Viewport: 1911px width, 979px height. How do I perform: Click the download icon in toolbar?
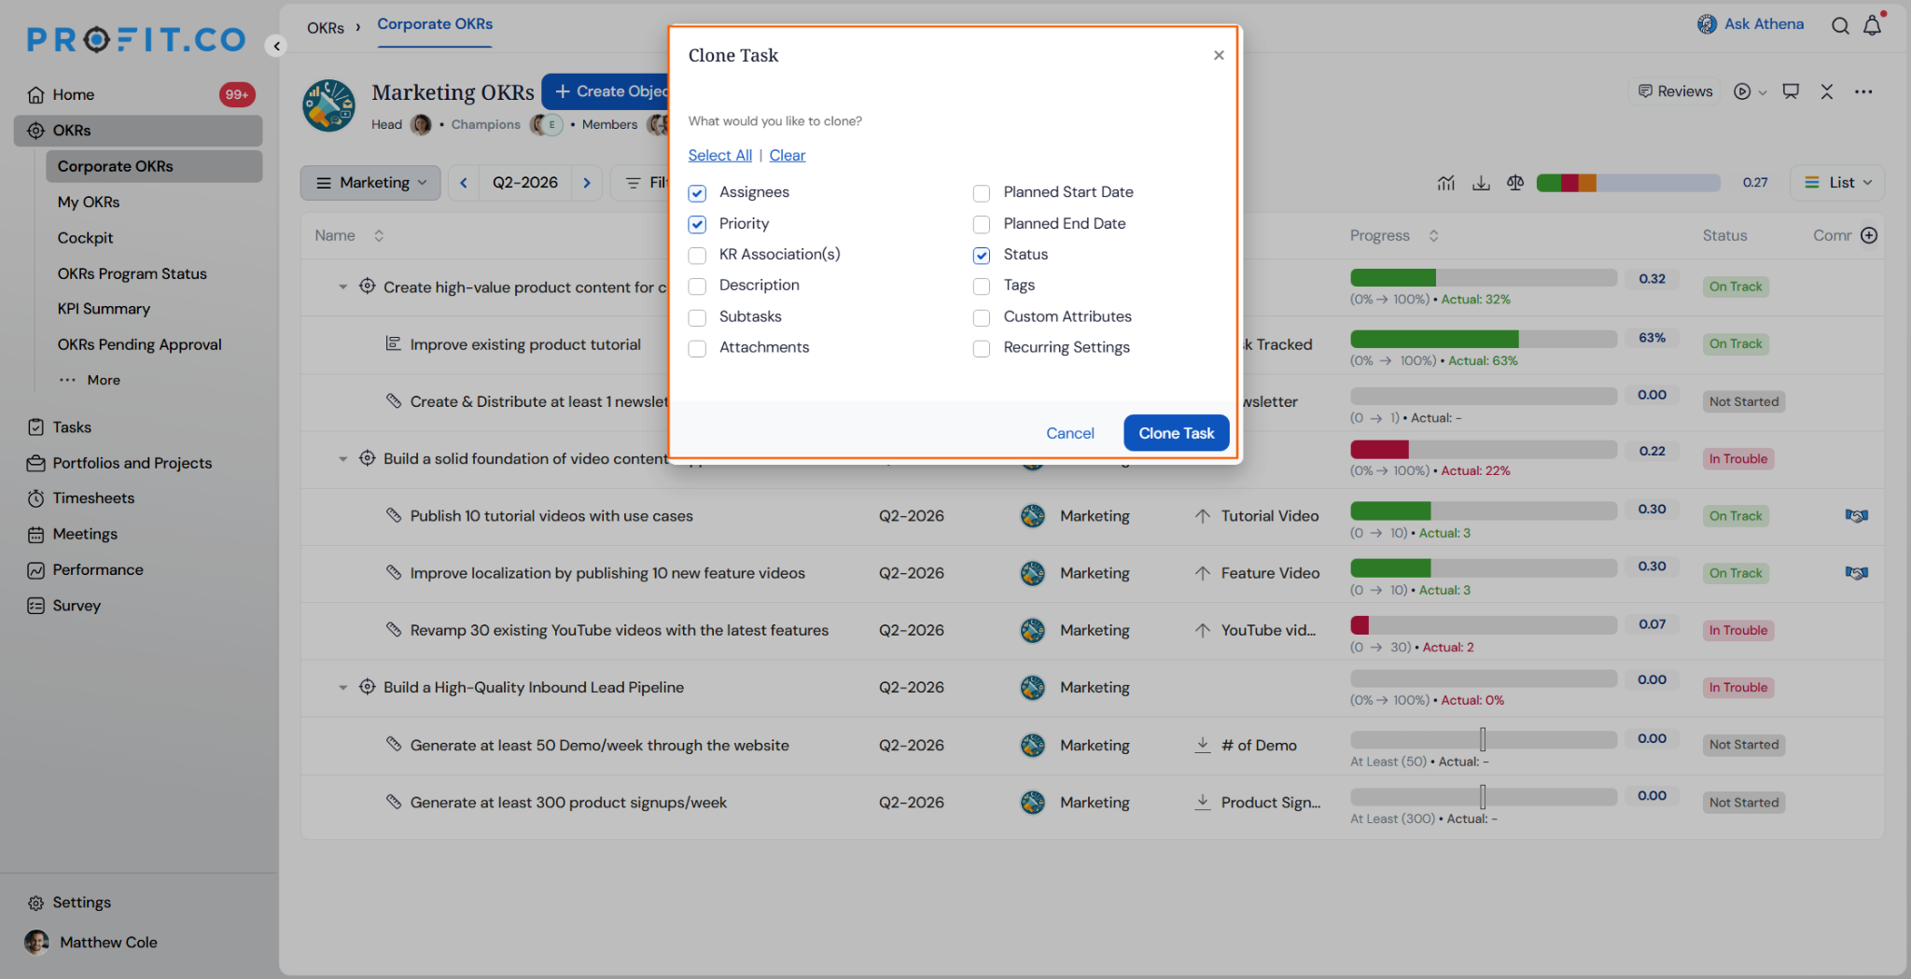[1481, 183]
